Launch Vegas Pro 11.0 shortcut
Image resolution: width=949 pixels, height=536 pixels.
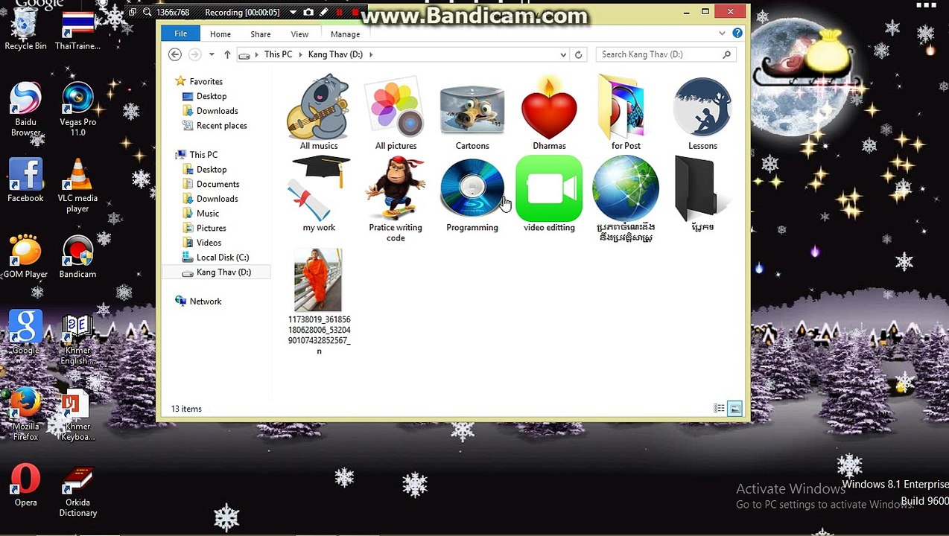point(77,109)
